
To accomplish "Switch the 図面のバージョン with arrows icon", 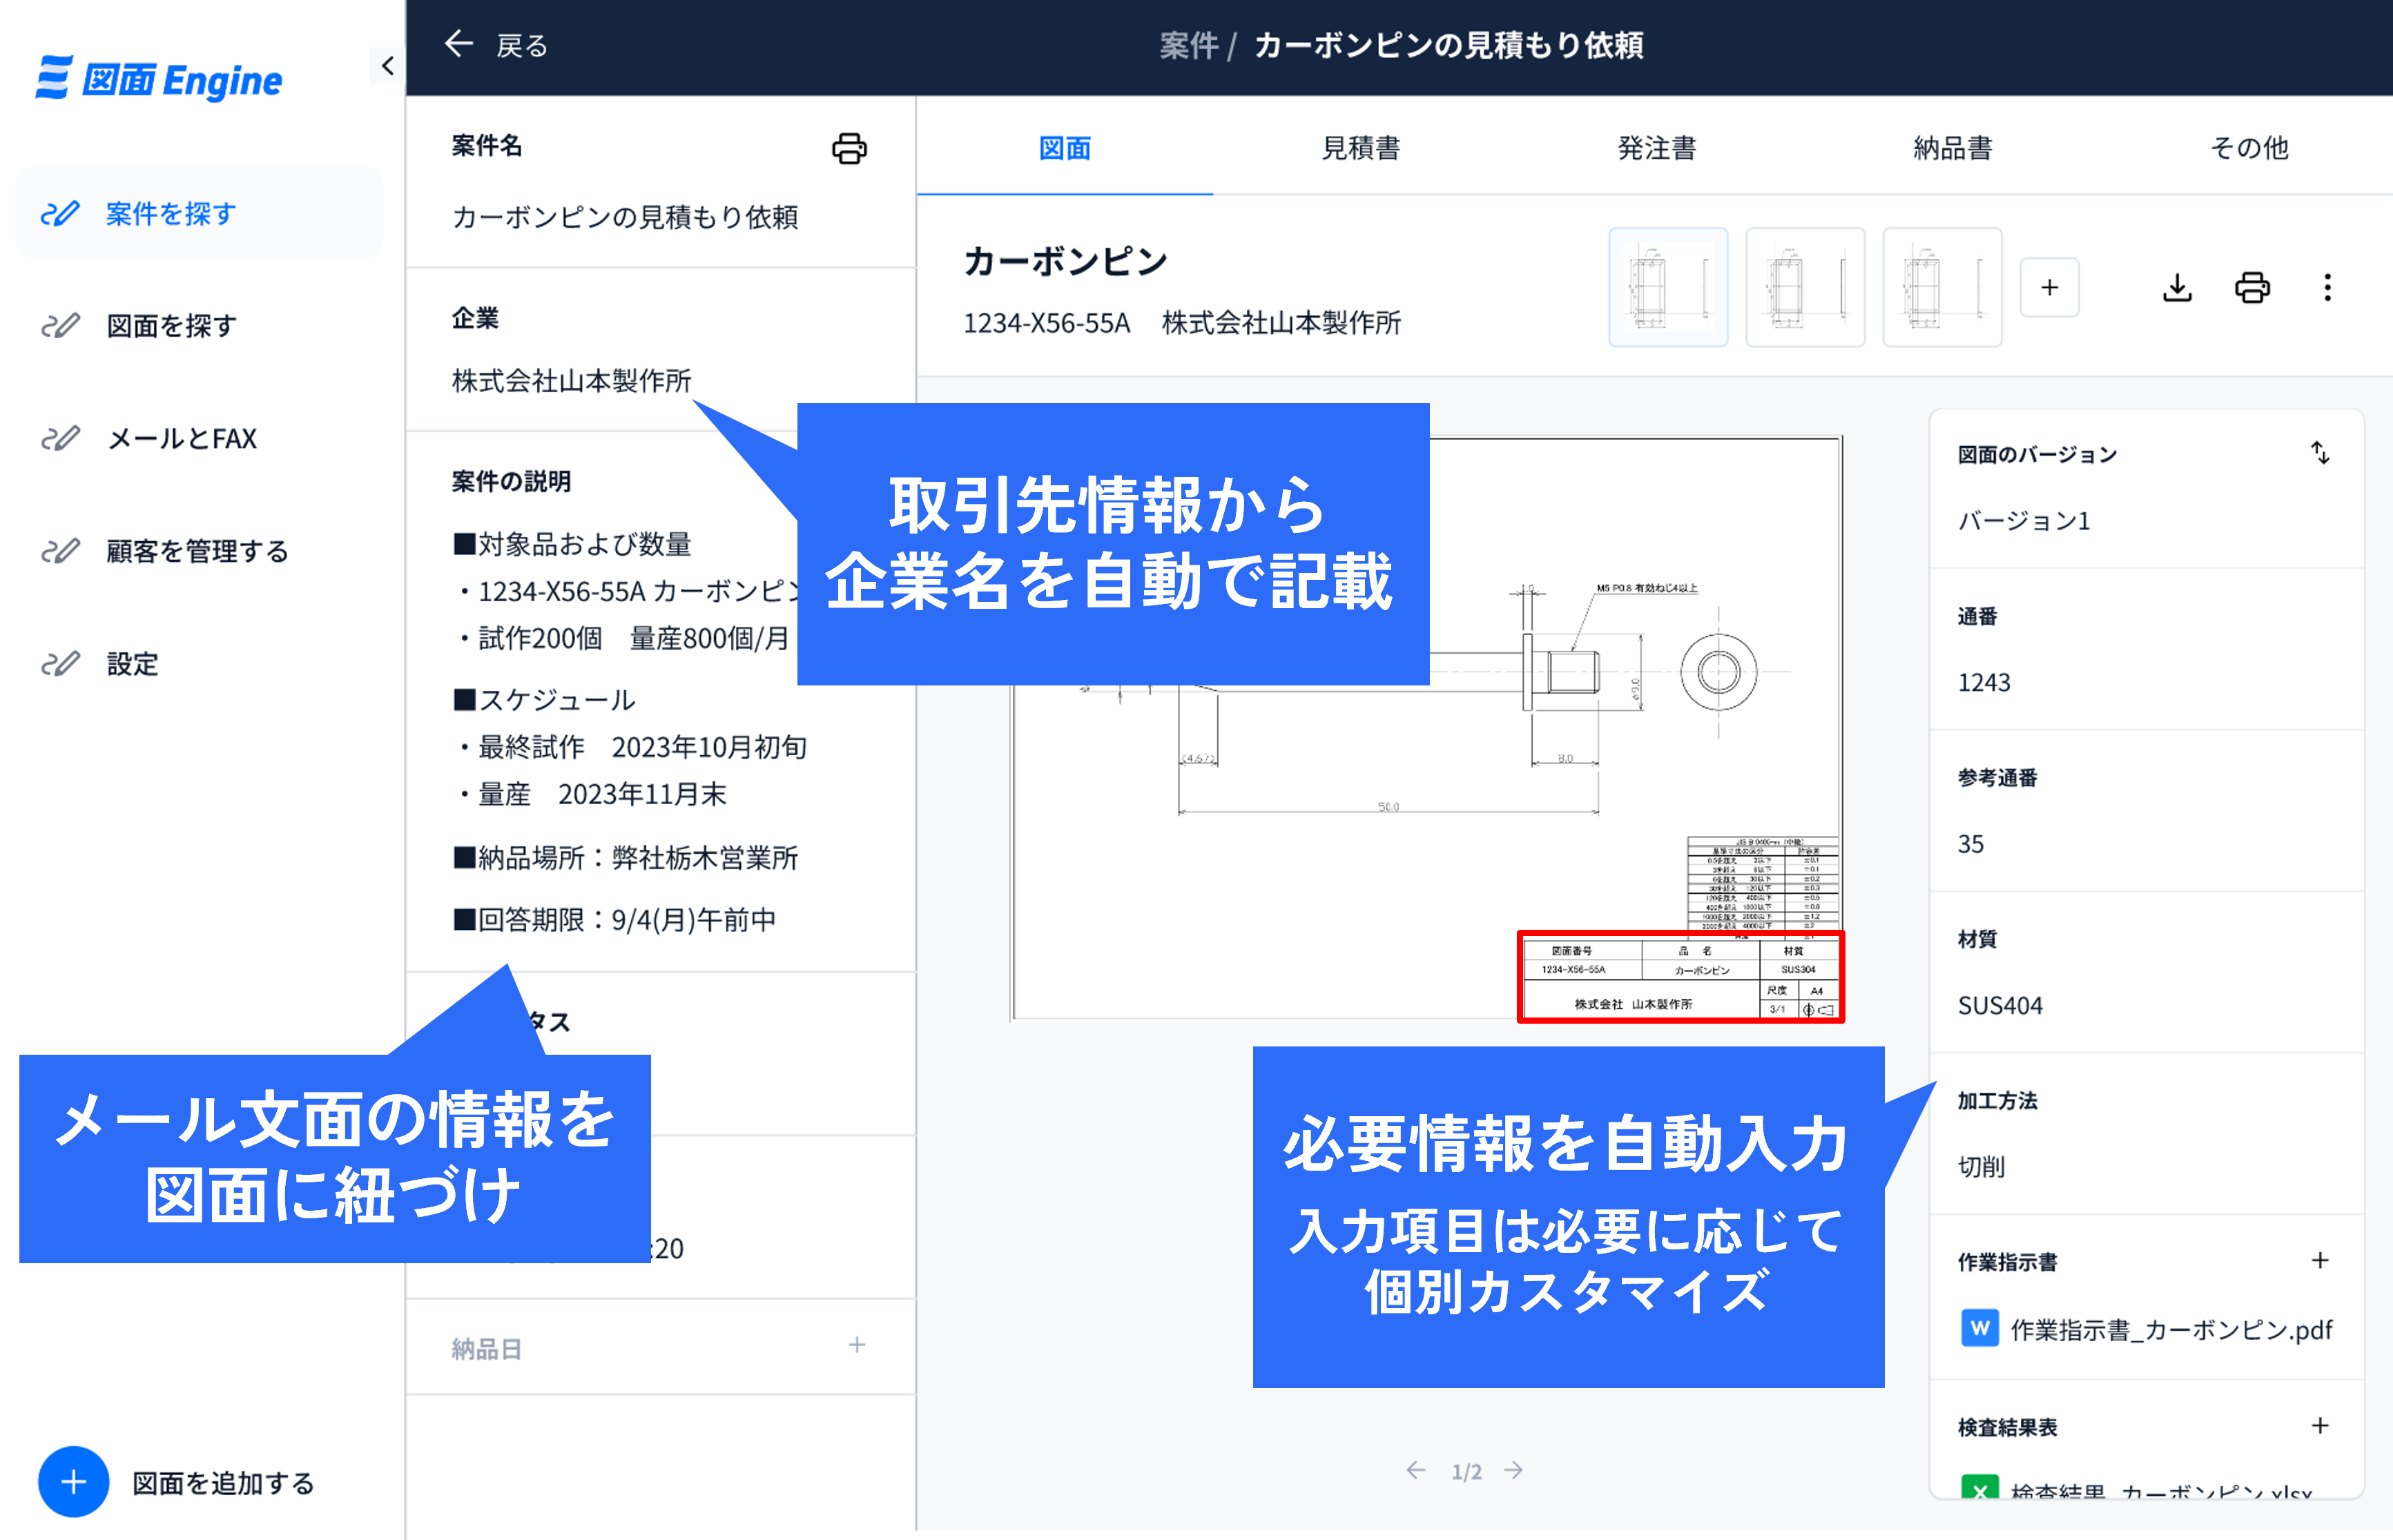I will [2320, 453].
